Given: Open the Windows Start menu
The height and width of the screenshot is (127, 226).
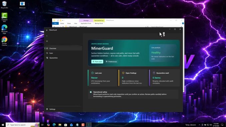Looking at the screenshot, I should coord(3,125).
